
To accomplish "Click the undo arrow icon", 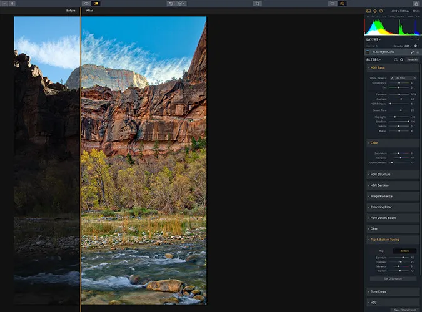I will click(170, 3).
